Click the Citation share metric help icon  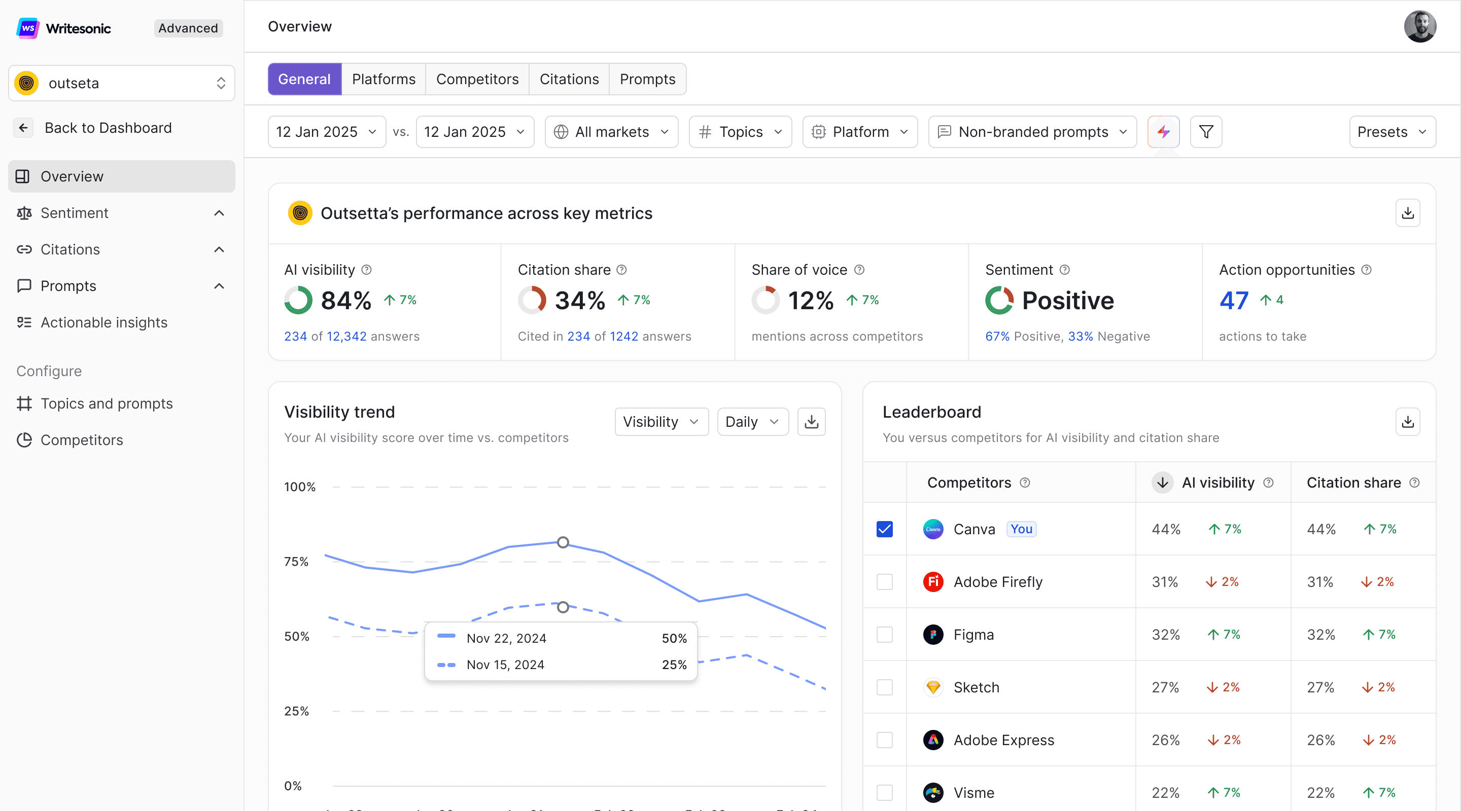621,270
